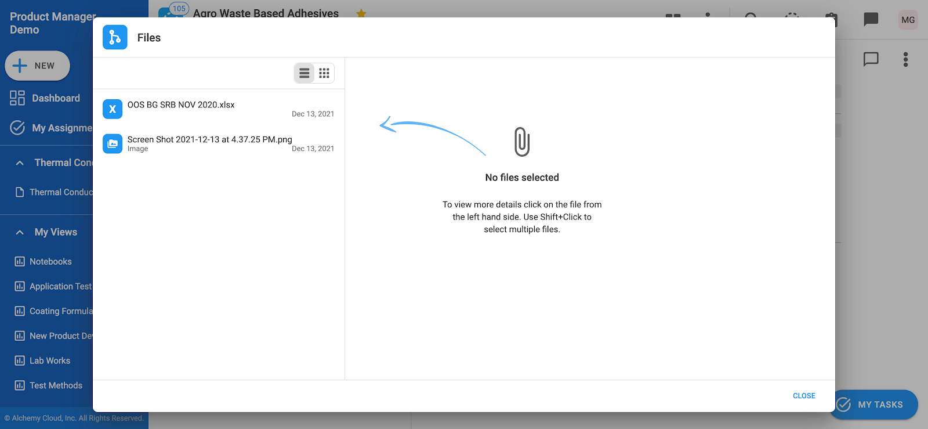Screen dimensions: 928x429
Task: Collapse the My Views section
Action: pyautogui.click(x=20, y=232)
